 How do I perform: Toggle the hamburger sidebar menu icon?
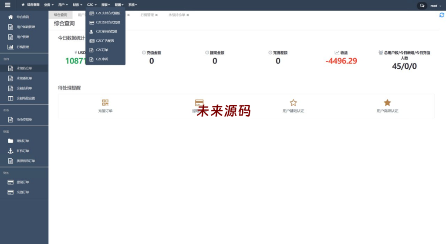[x=8, y=5]
